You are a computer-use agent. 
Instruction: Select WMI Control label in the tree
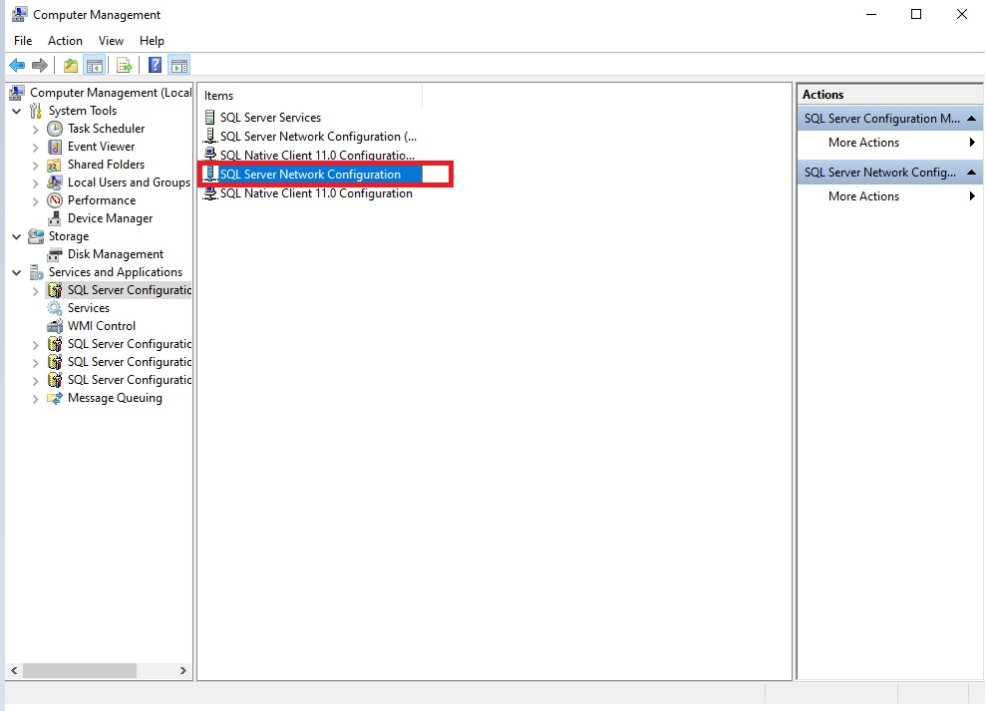pyautogui.click(x=102, y=326)
